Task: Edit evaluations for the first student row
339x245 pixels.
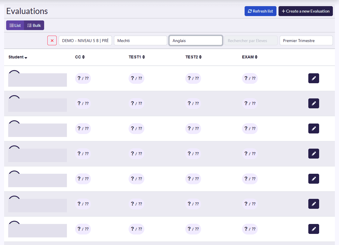Action: [x=314, y=78]
